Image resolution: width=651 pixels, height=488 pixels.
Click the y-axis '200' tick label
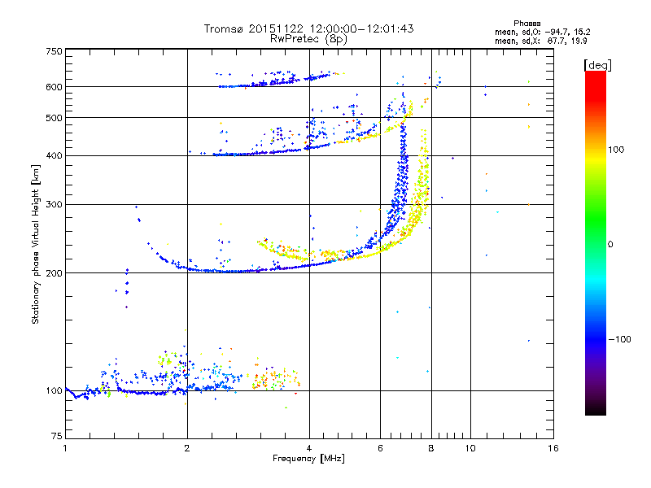pyautogui.click(x=54, y=273)
